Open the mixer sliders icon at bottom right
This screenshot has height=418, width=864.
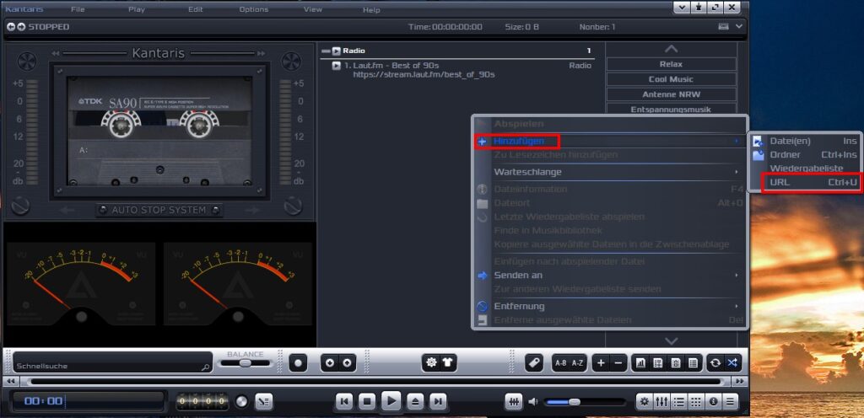click(661, 401)
